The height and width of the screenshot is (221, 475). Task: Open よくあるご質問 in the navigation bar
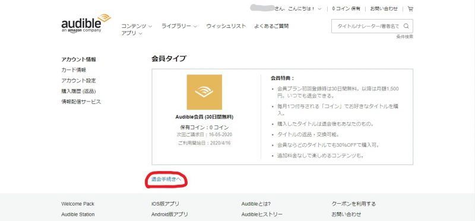coord(272,26)
